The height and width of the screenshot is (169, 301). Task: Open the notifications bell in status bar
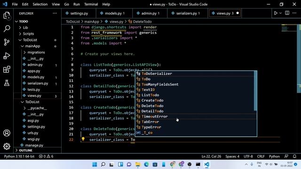point(294,156)
